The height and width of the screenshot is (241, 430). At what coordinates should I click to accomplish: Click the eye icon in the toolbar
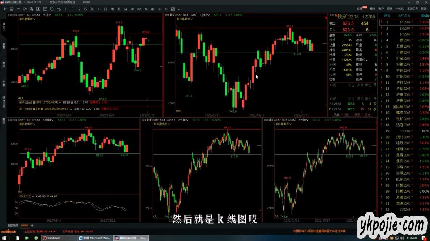click(133, 9)
